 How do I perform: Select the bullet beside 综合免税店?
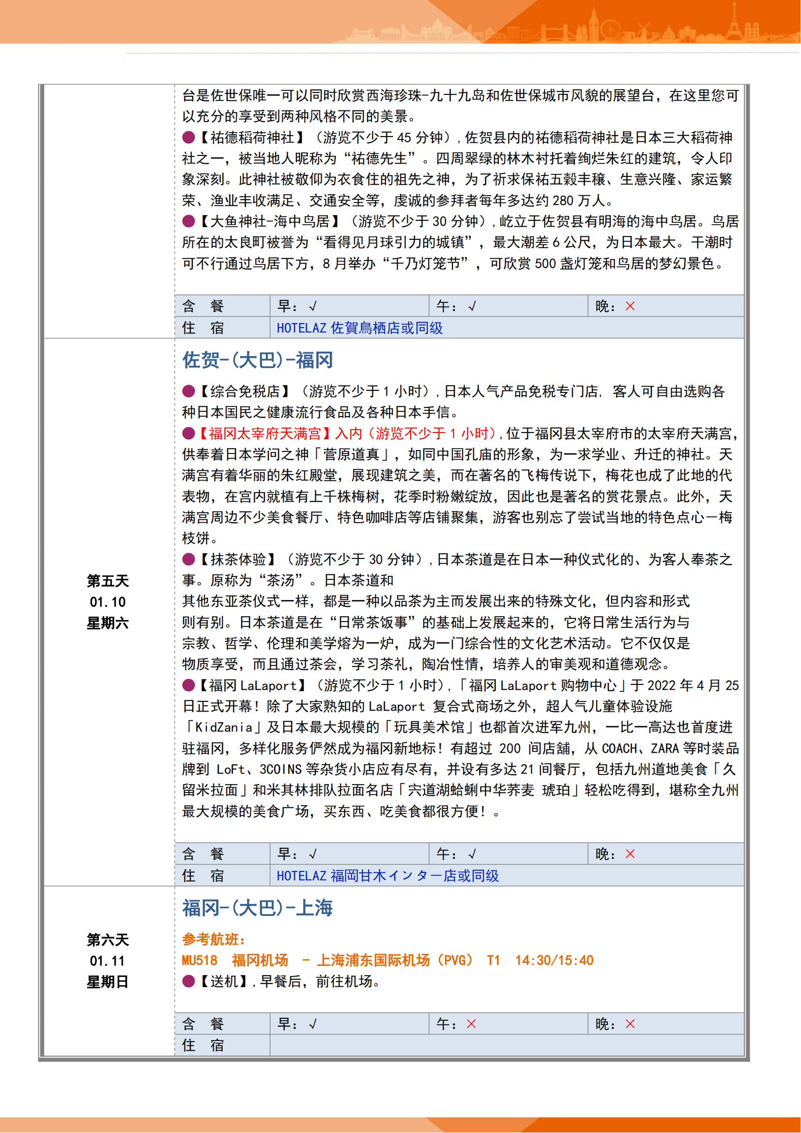point(188,391)
